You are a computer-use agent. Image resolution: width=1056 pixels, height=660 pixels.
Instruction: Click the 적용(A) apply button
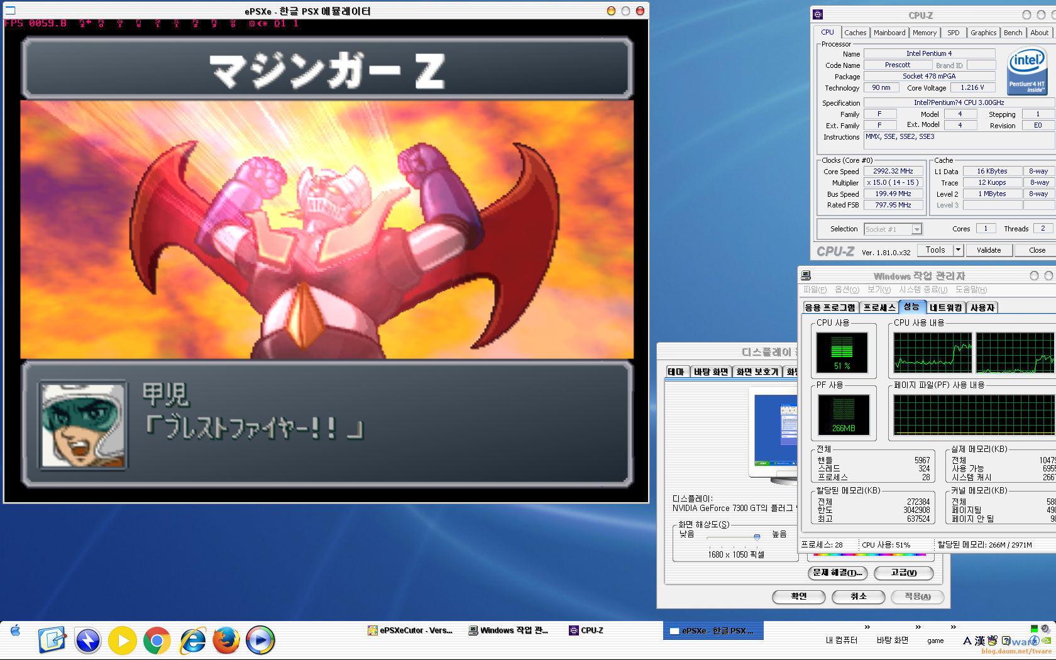(x=918, y=597)
